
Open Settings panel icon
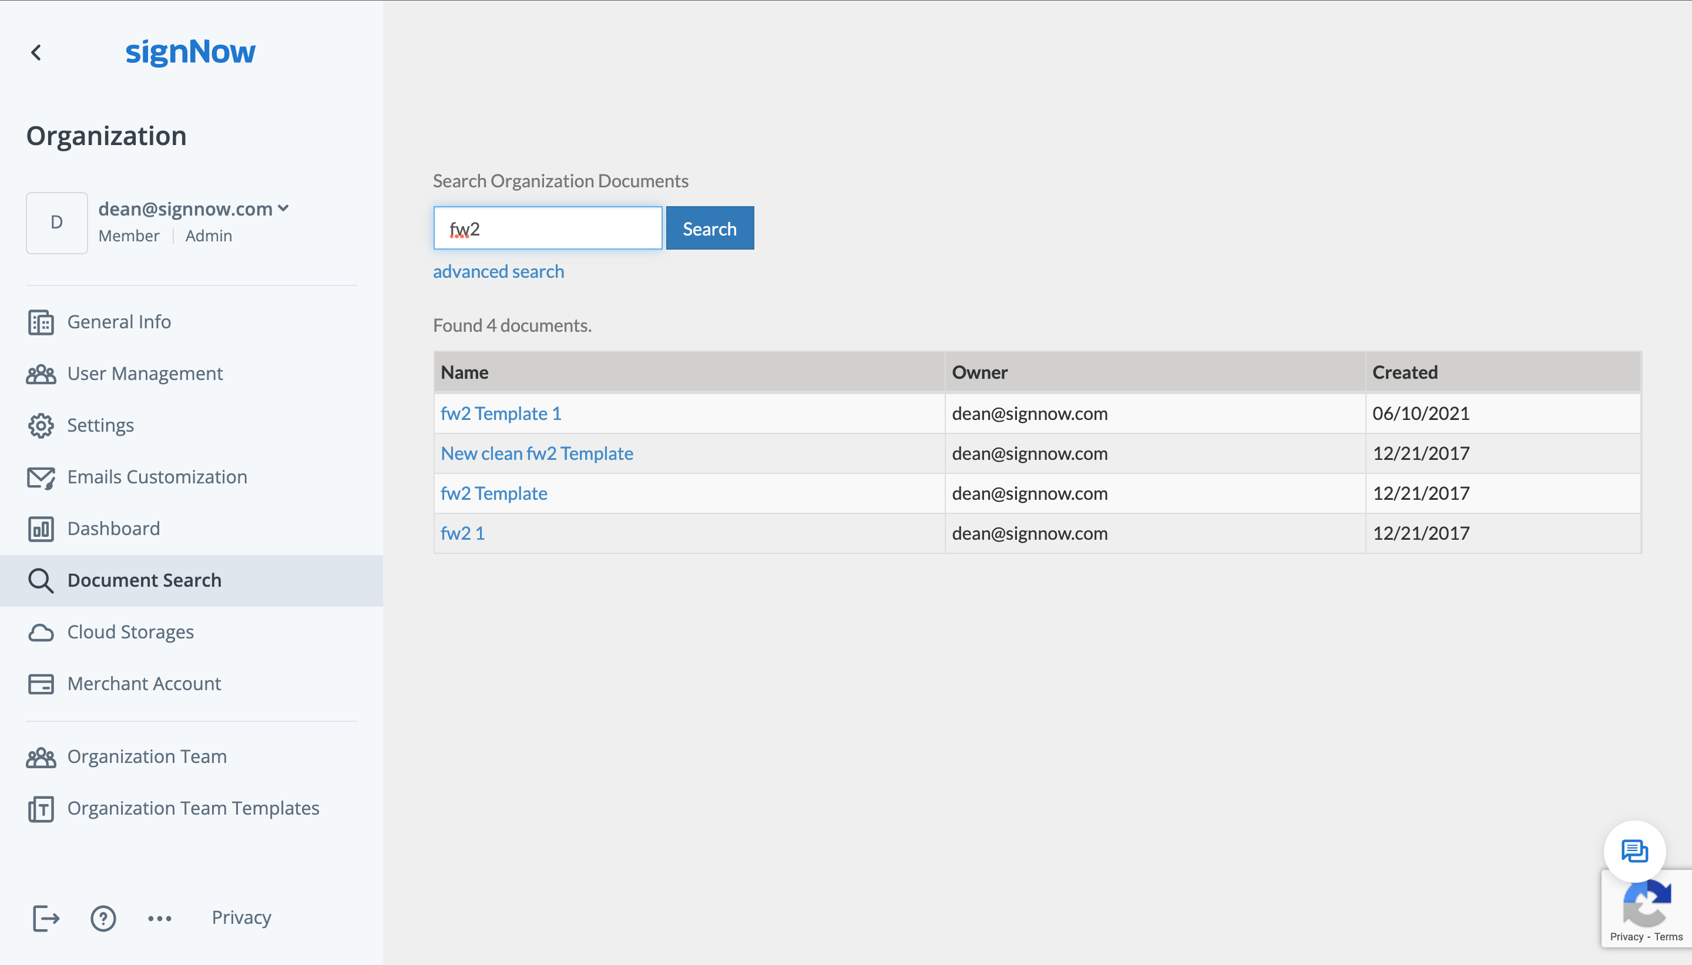coord(39,424)
